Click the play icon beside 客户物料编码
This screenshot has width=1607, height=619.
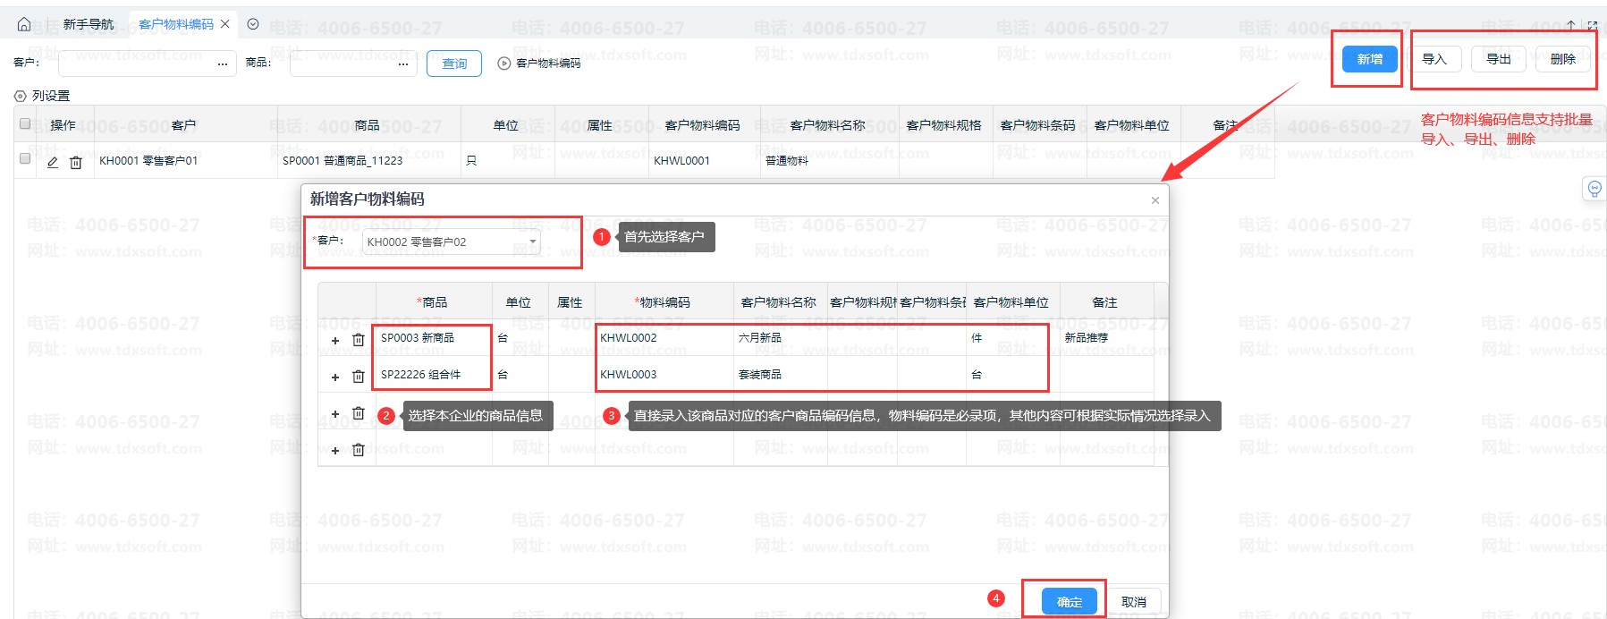point(503,64)
